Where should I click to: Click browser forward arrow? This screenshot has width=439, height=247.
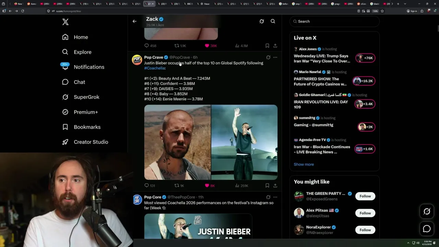16,11
